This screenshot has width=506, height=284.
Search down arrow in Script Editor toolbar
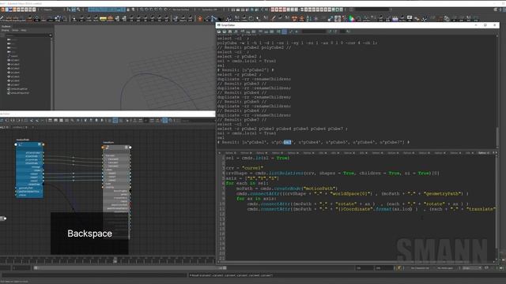click(x=330, y=32)
